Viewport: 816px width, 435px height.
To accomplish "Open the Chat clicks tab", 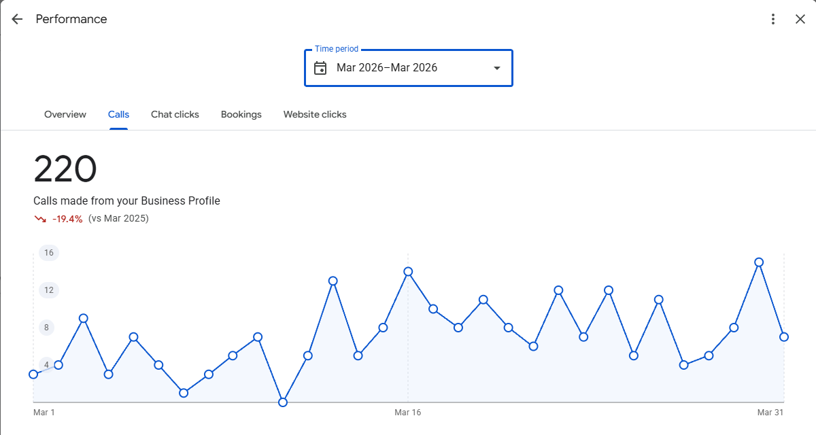I will [x=175, y=114].
